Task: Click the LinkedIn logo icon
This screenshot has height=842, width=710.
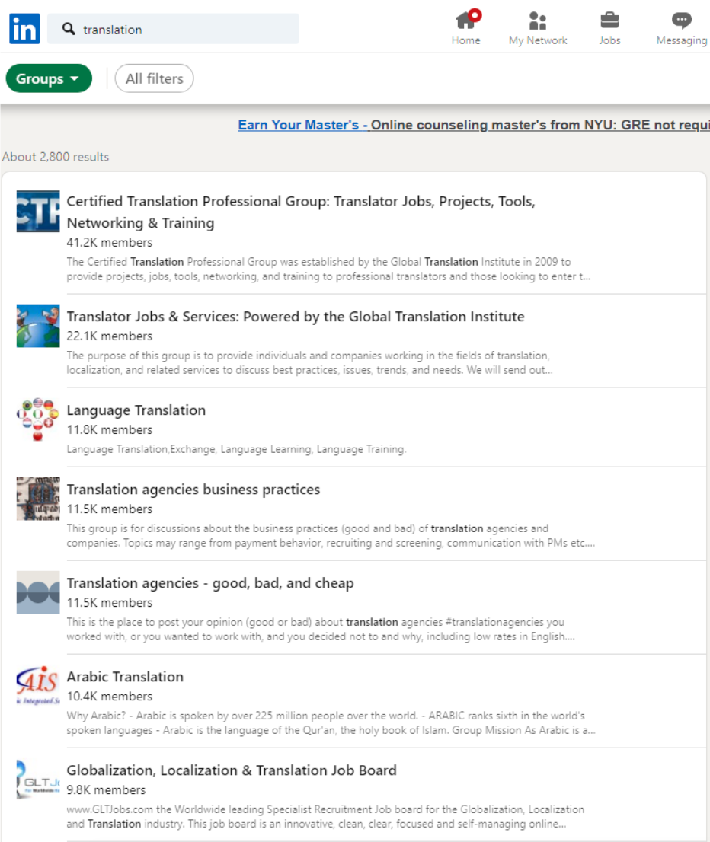Action: tap(24, 30)
